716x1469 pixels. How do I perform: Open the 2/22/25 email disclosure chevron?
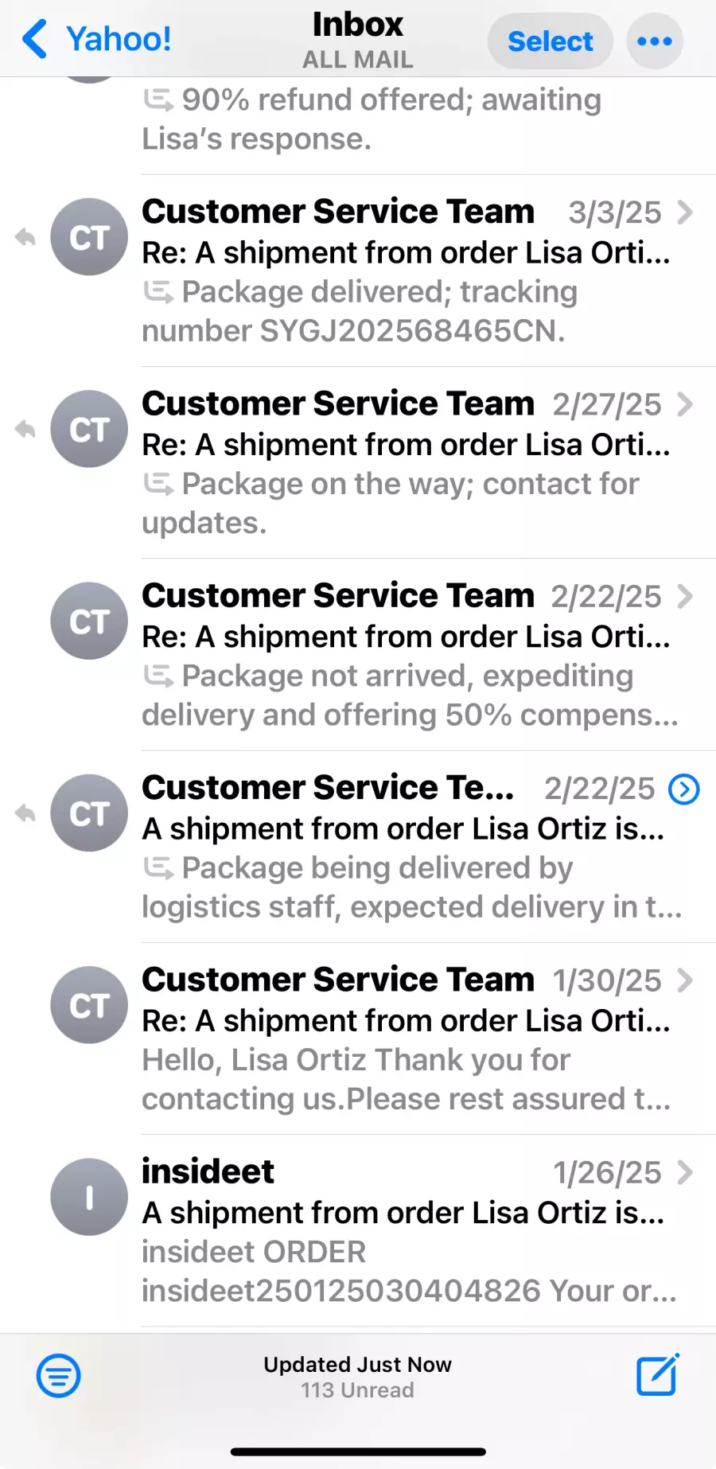pos(684,597)
